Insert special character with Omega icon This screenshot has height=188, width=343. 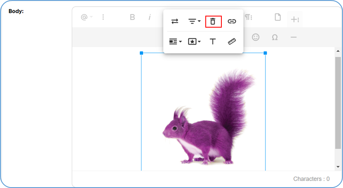(x=275, y=38)
